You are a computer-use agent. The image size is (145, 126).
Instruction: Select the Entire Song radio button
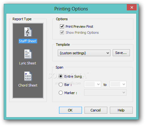(x=61, y=76)
